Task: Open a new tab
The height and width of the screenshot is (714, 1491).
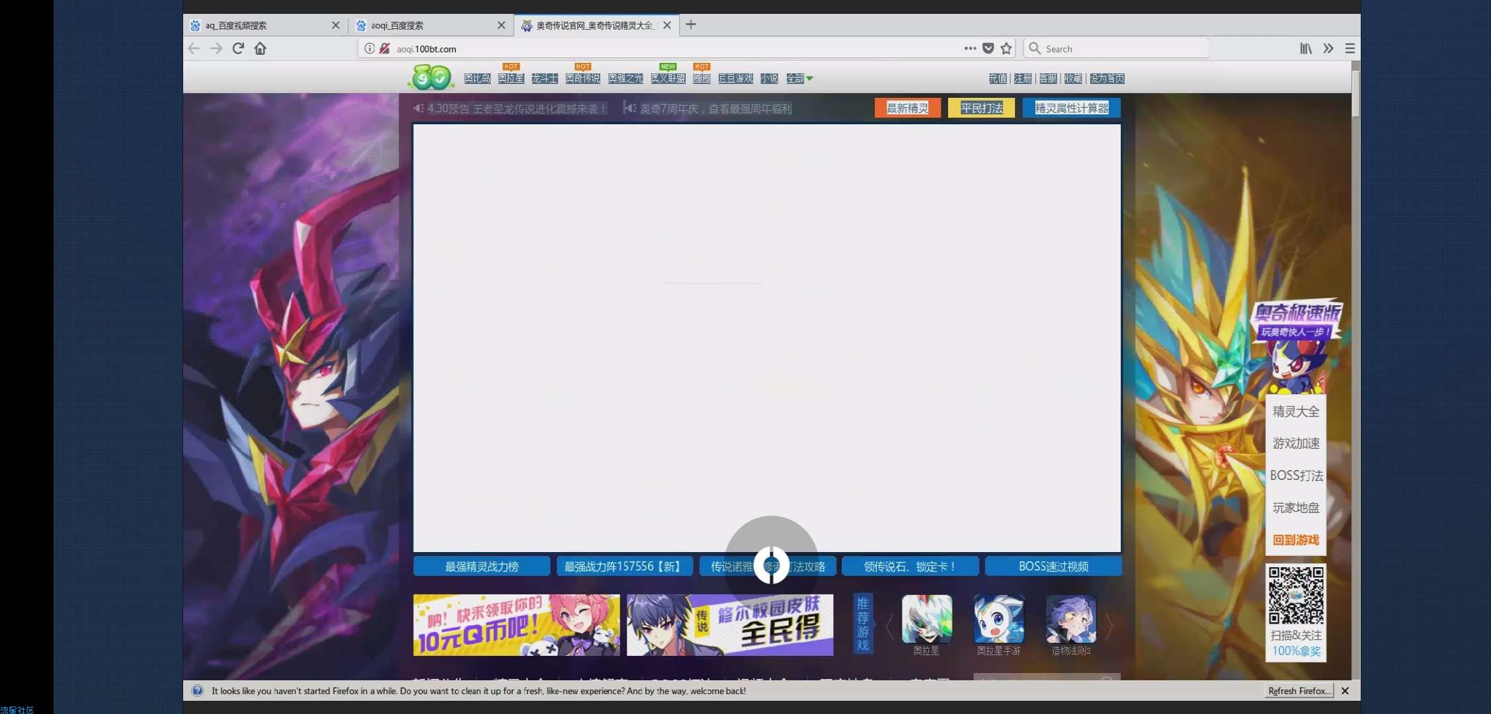Action: (691, 24)
